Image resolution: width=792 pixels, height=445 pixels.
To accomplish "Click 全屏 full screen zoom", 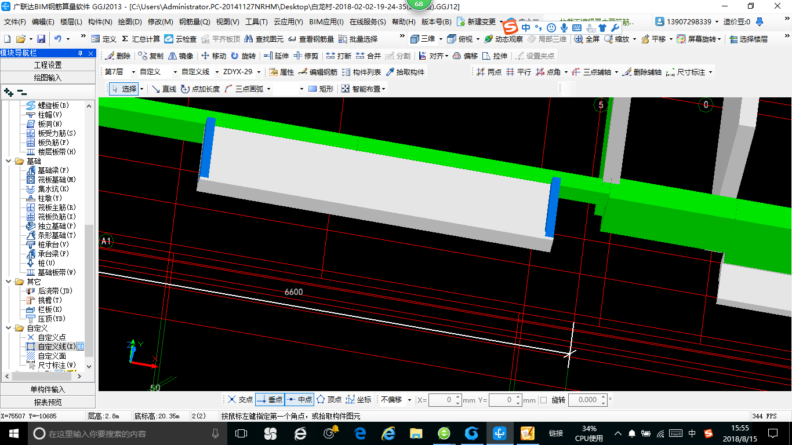I will (587, 39).
